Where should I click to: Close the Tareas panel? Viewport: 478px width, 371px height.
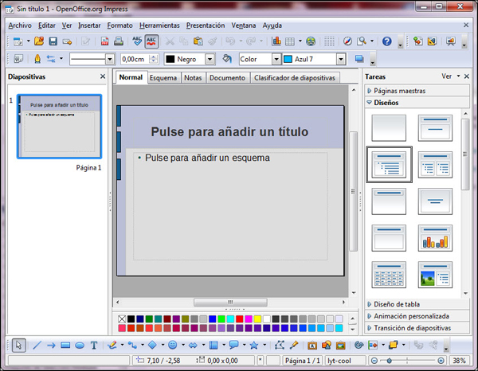point(466,76)
